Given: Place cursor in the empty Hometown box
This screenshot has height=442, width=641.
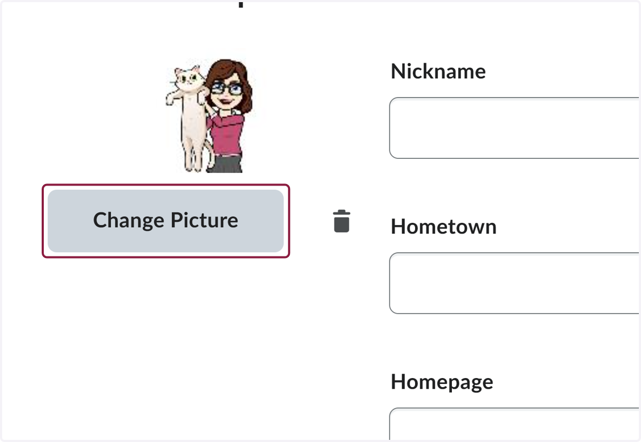Looking at the screenshot, I should (x=515, y=283).
